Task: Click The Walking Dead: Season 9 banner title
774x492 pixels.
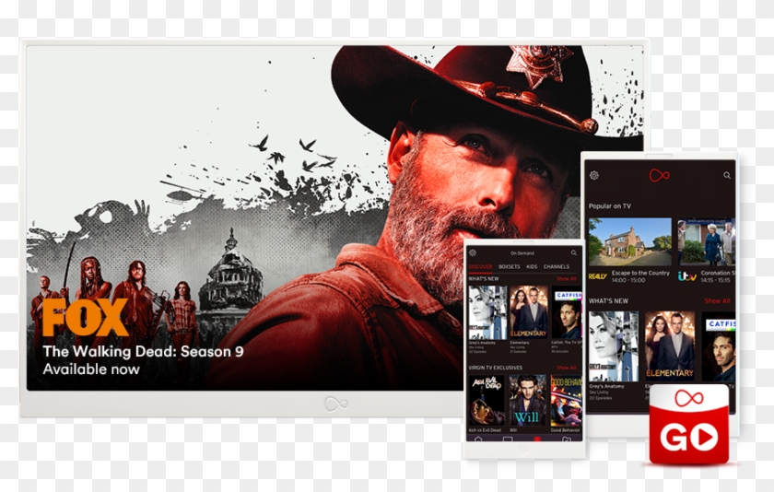Action: click(x=143, y=351)
